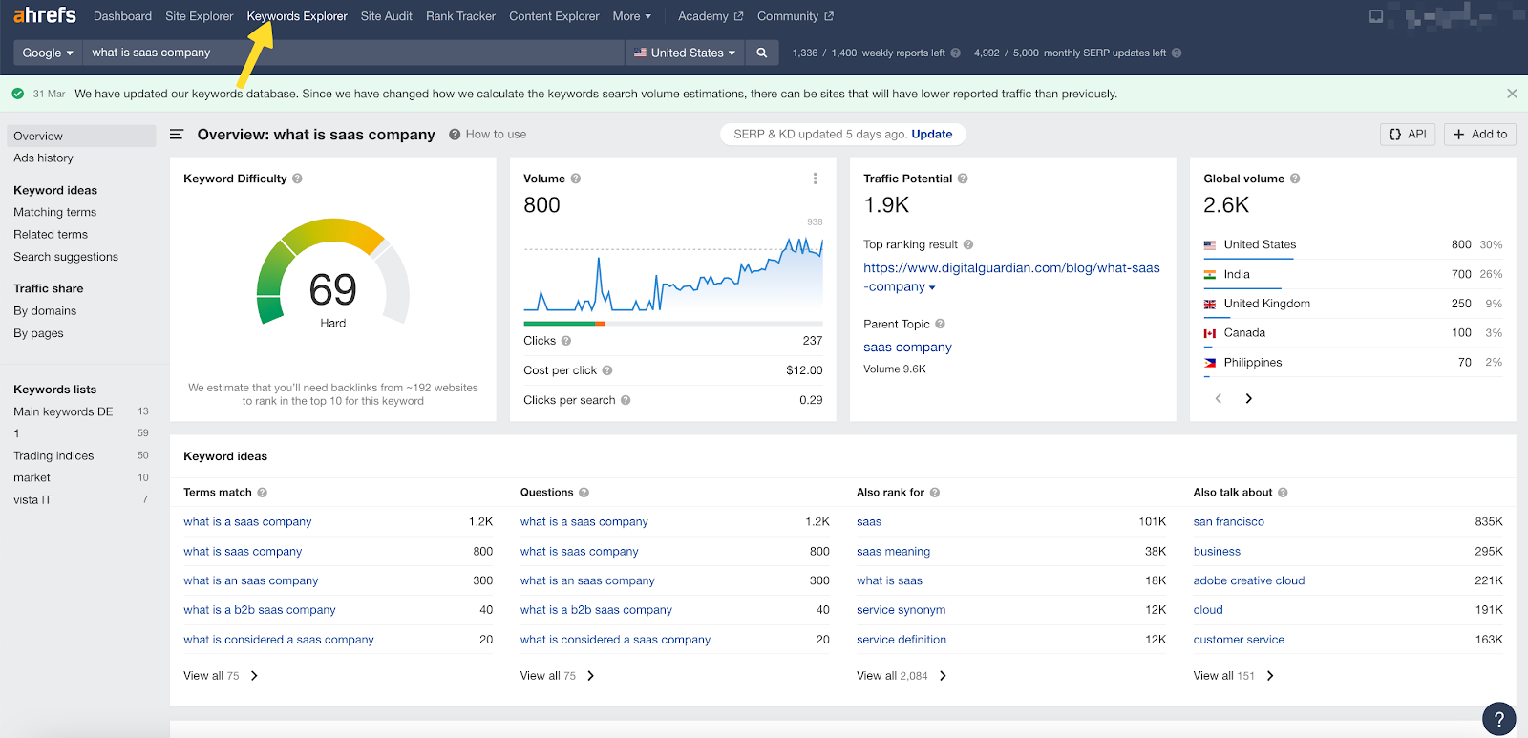Open the Google search engine dropdown

[48, 53]
